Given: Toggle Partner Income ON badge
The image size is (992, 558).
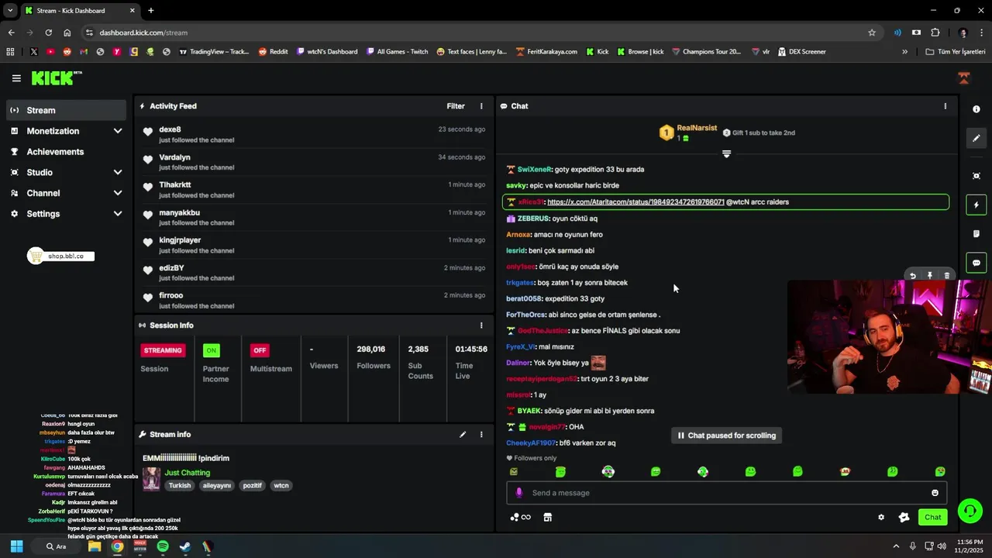Looking at the screenshot, I should click(211, 350).
